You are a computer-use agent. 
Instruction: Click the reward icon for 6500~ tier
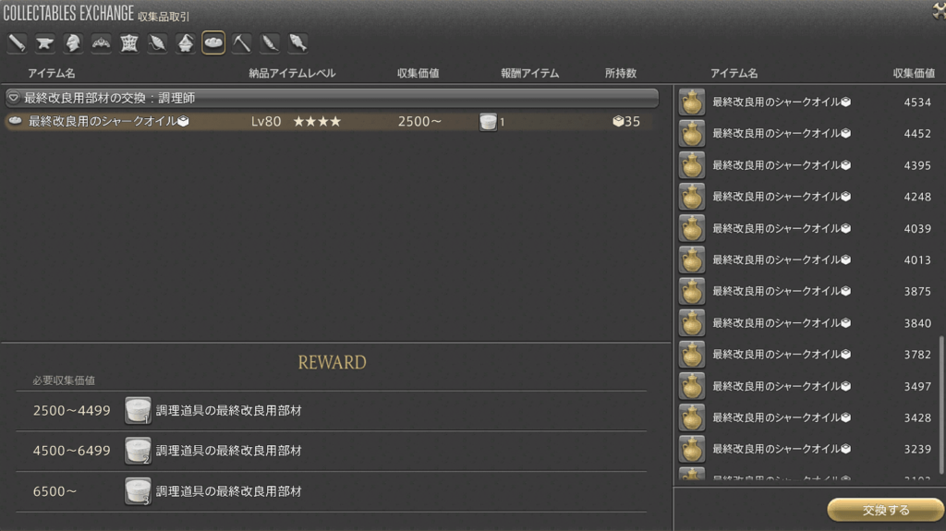[138, 491]
